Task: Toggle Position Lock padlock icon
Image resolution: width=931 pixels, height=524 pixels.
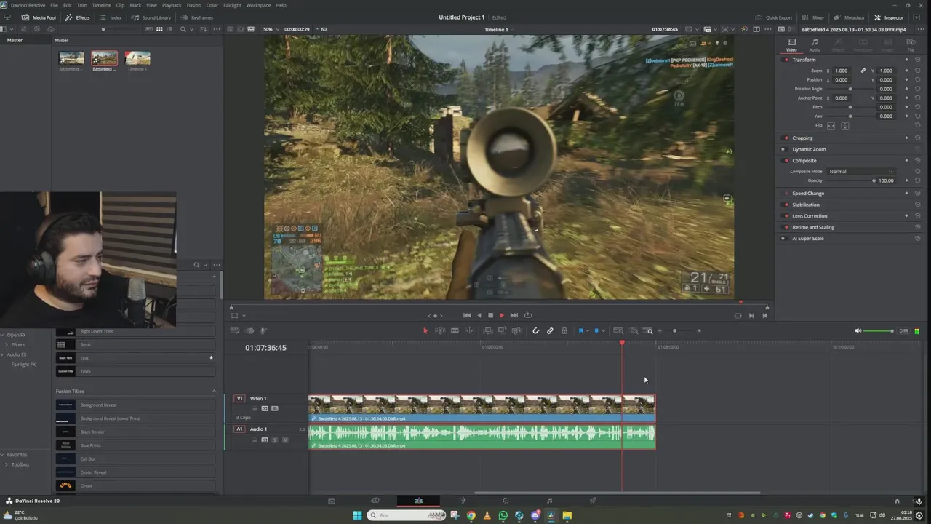Action: click(564, 331)
